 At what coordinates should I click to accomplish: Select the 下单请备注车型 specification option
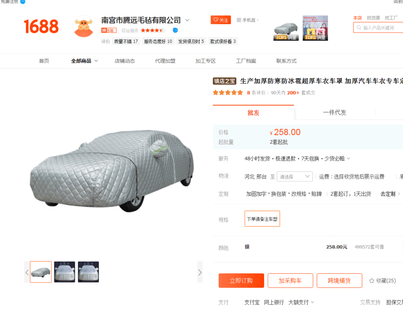pyautogui.click(x=262, y=219)
